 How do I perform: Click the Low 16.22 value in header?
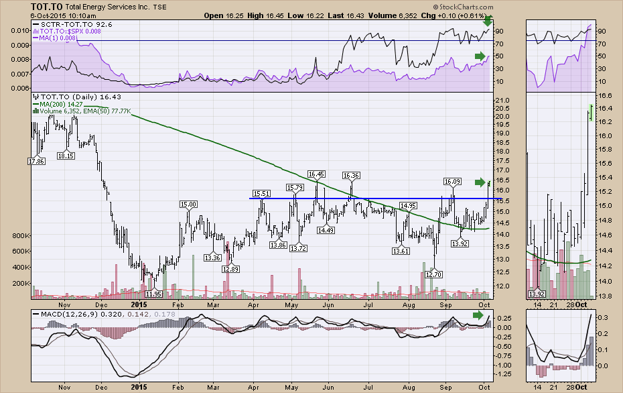[x=306, y=15]
